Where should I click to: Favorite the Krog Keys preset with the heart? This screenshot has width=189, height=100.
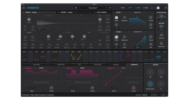80,8
